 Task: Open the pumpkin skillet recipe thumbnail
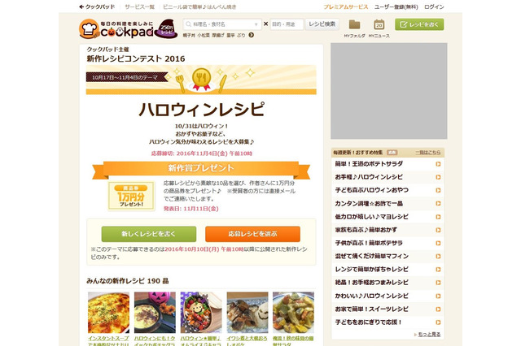[x=155, y=313]
